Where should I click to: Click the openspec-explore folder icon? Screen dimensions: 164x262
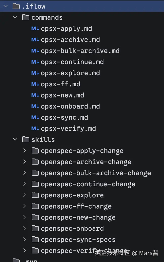35,195
